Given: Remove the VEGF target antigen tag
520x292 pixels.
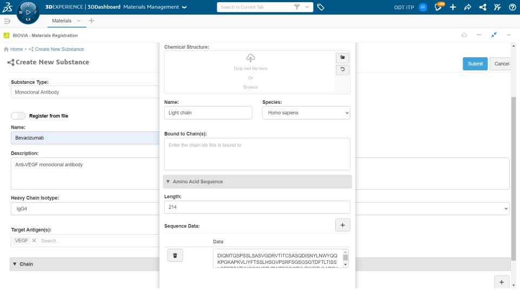Looking at the screenshot, I should point(34,241).
